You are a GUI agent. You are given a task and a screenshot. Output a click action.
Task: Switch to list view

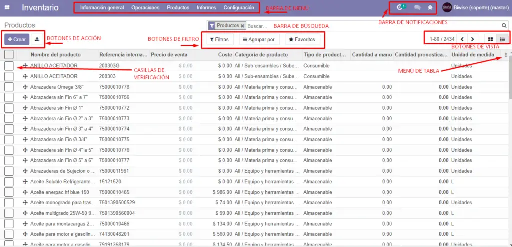502,39
